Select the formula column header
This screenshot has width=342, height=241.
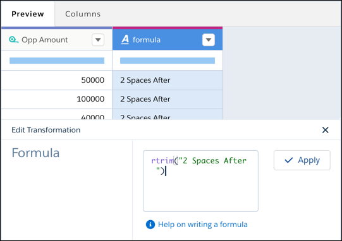tap(168, 40)
